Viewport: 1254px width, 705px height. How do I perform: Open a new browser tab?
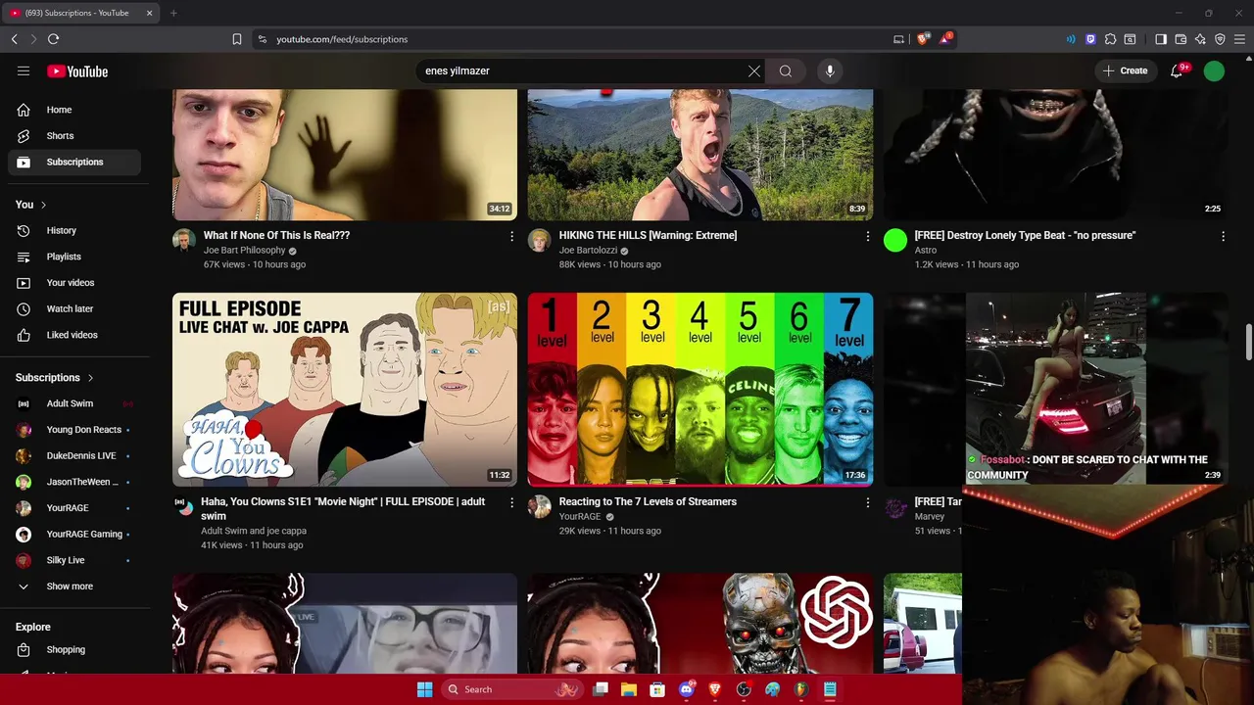coord(173,13)
